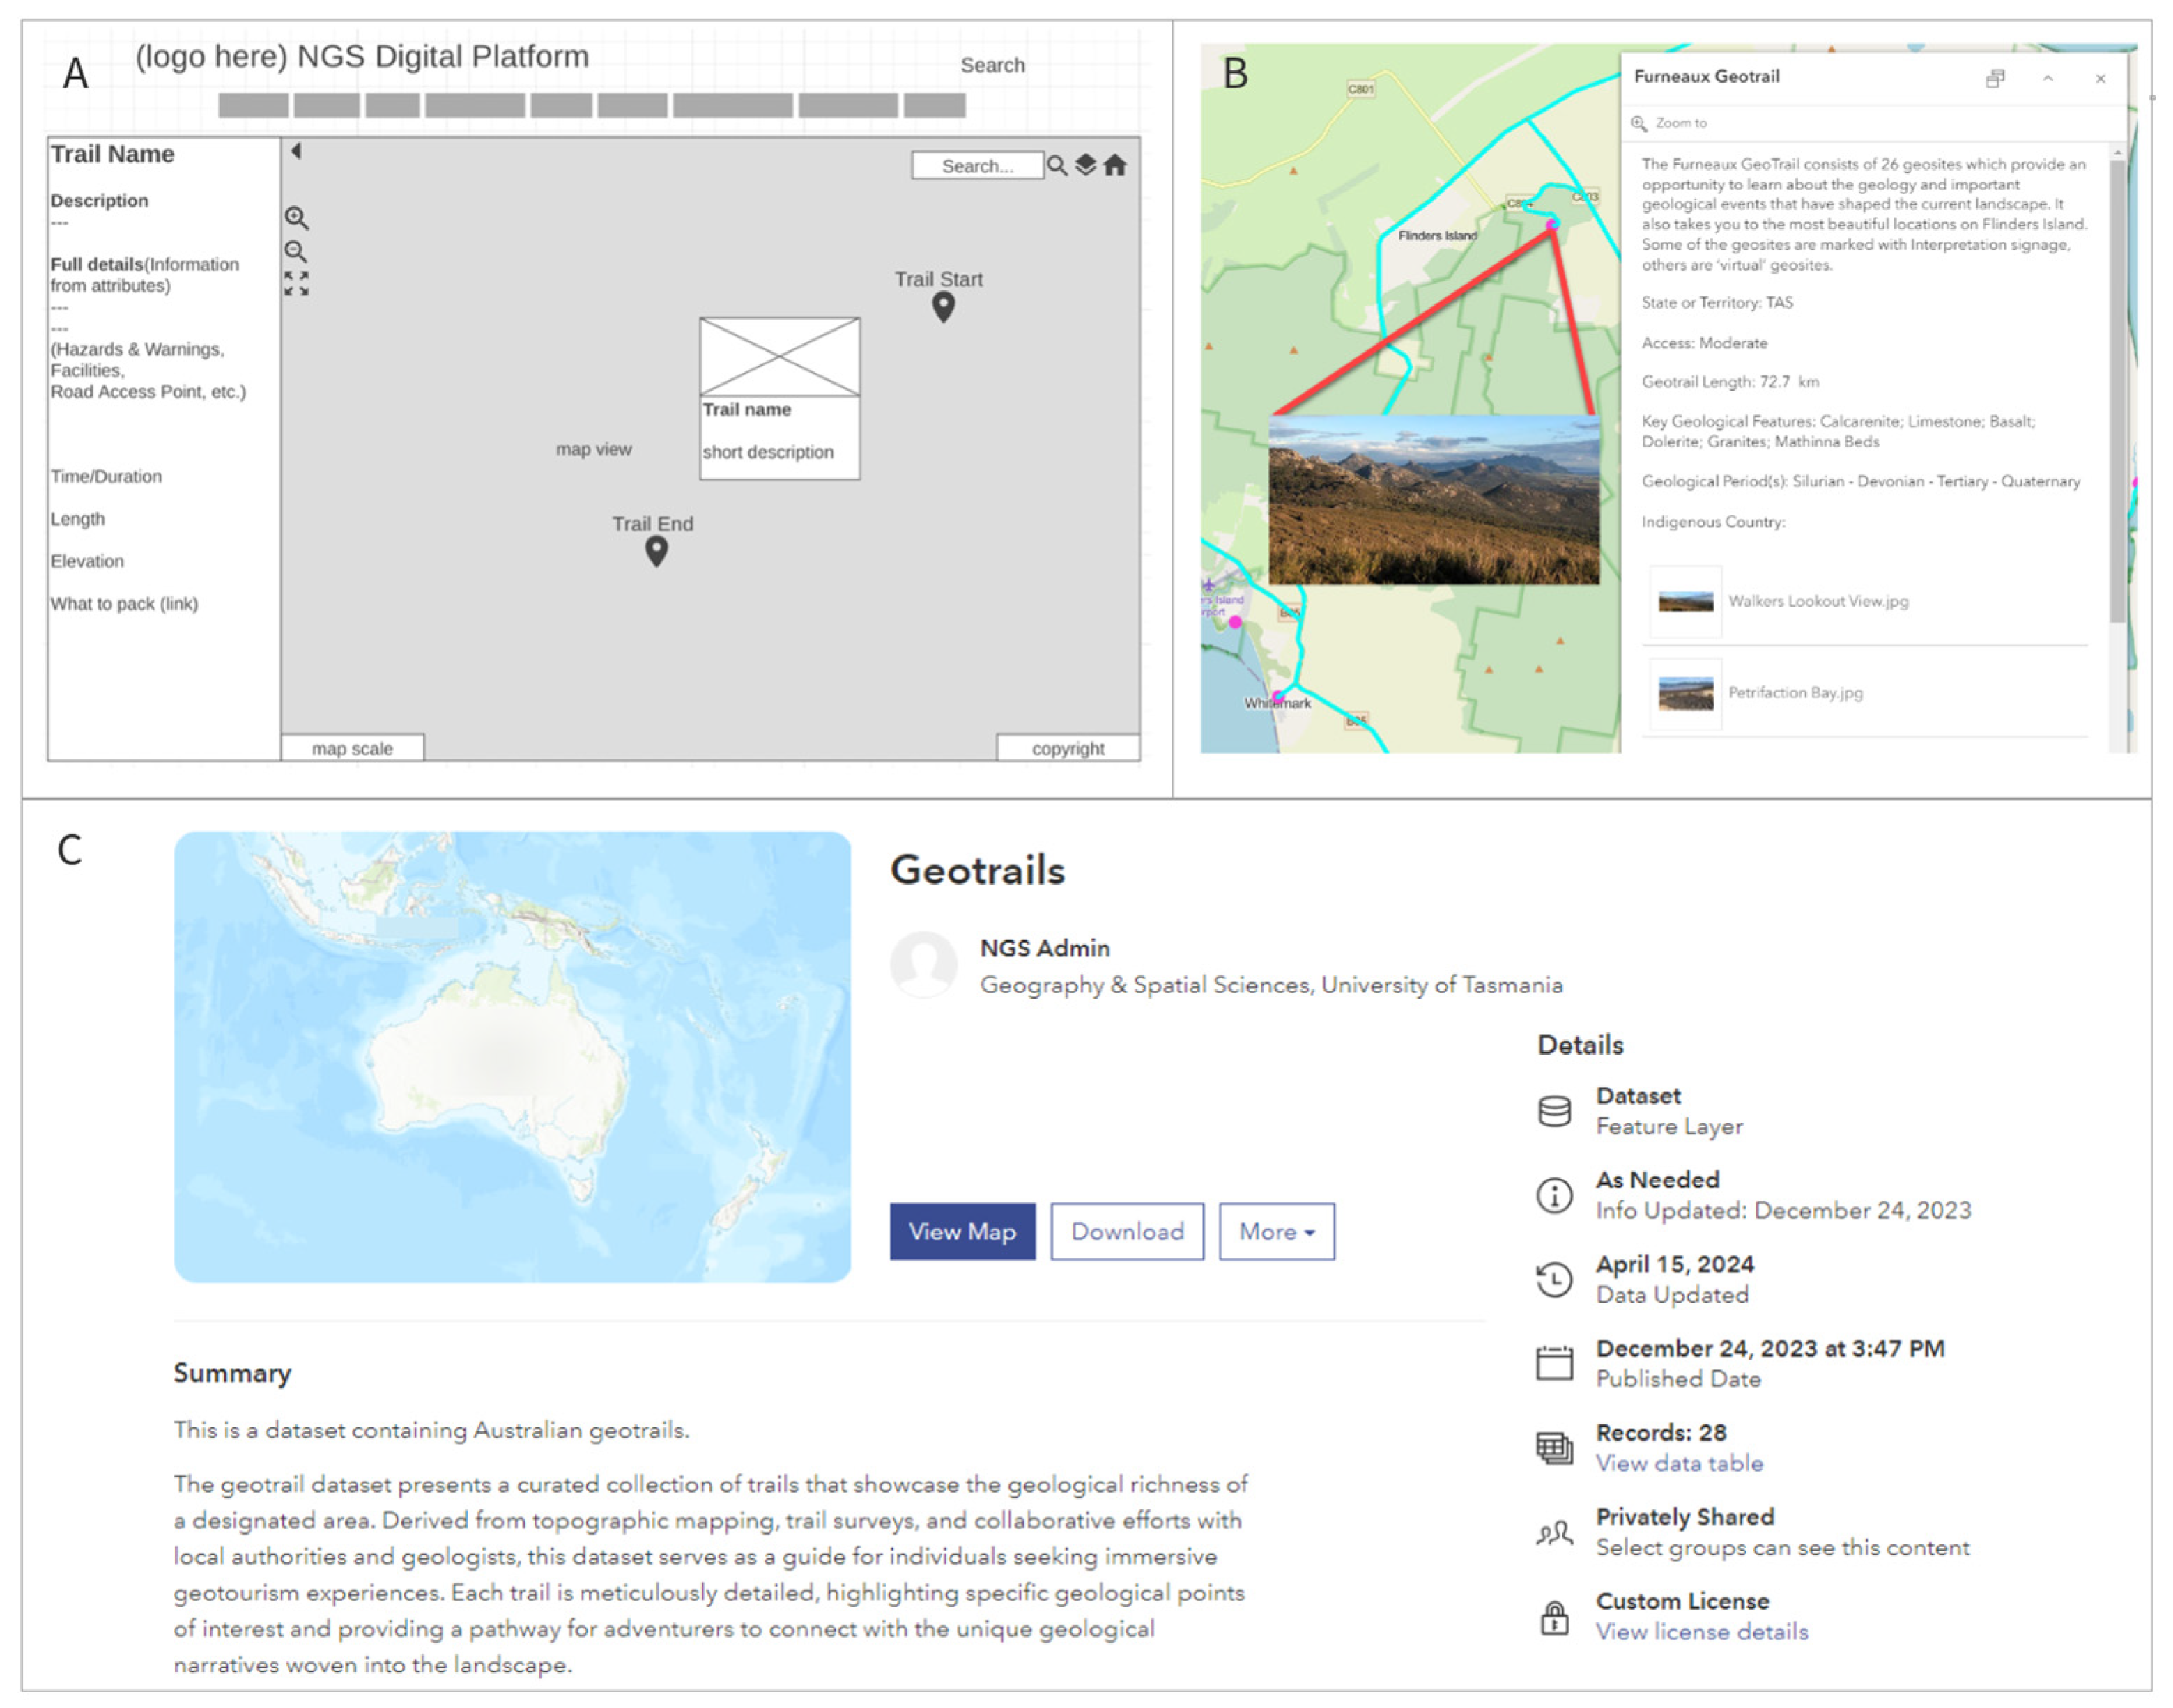2173x1708 pixels.
Task: Click the State or Territory: TAS text
Action: click(1718, 303)
